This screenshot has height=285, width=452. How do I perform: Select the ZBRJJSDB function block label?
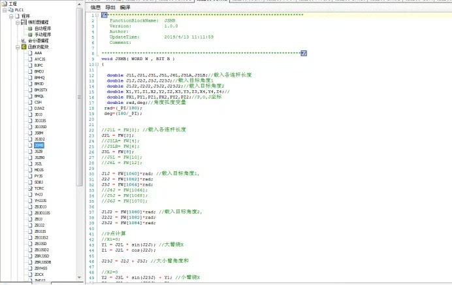click(x=42, y=262)
